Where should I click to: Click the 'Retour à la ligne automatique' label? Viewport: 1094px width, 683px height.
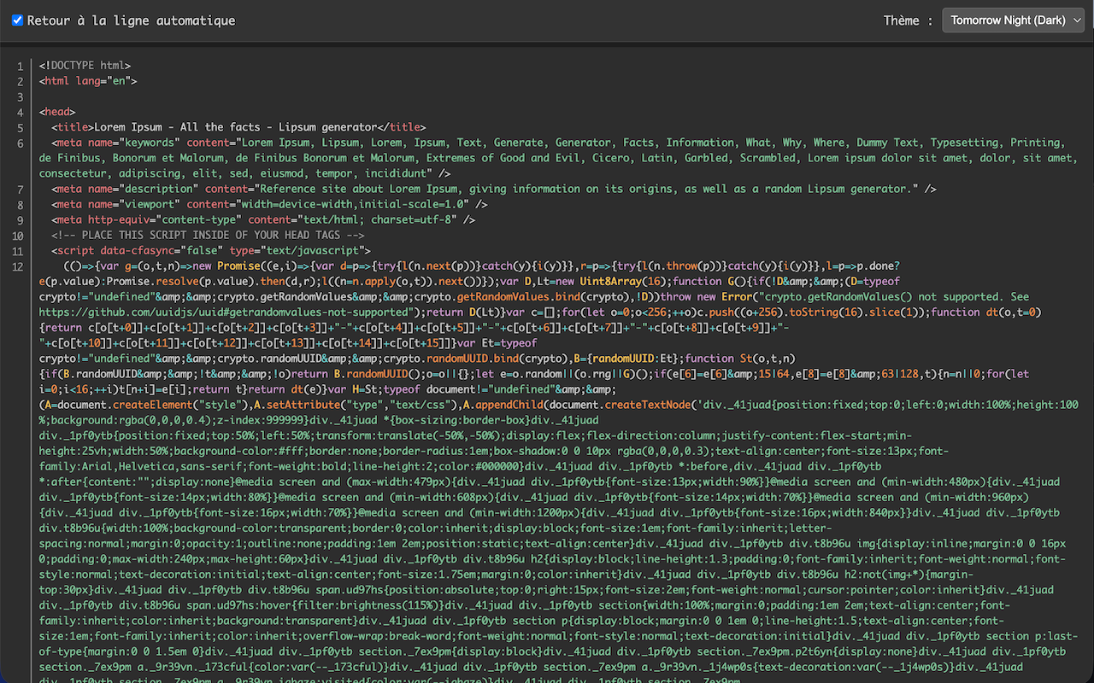[131, 20]
